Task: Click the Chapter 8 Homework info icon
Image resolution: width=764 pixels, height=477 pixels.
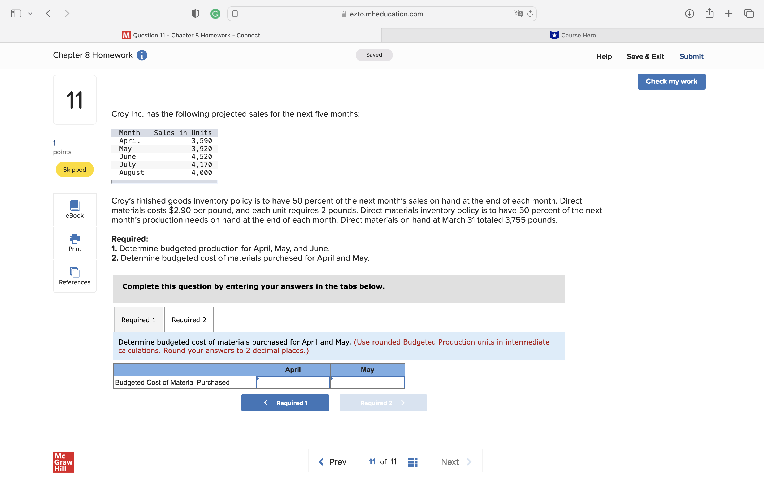Action: tap(142, 55)
